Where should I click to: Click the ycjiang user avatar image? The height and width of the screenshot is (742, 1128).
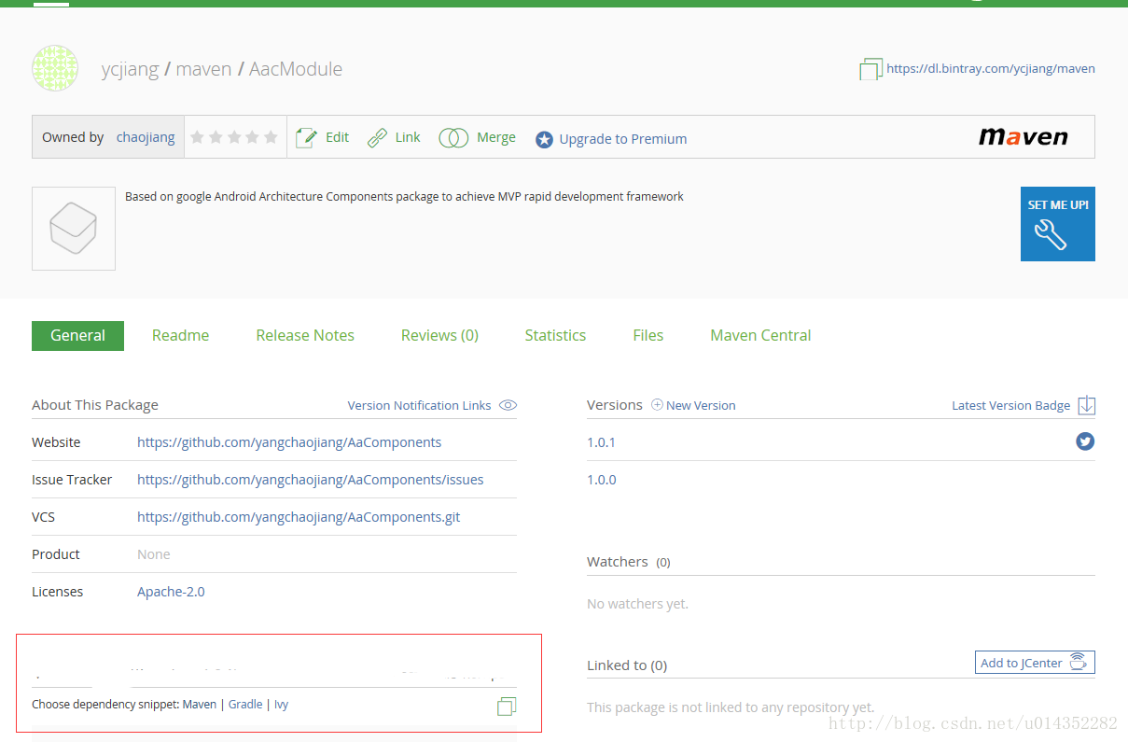pyautogui.click(x=55, y=68)
